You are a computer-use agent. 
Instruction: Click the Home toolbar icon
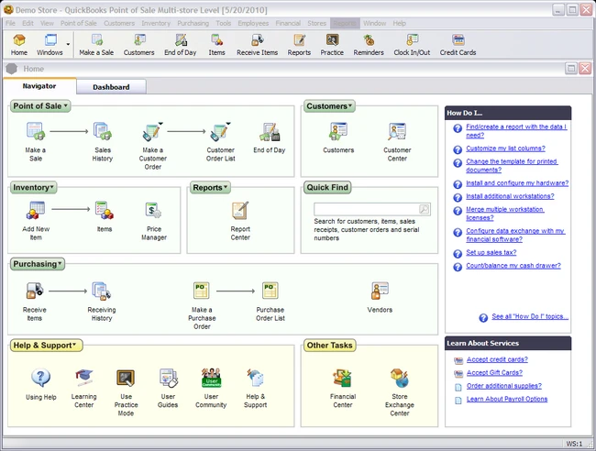coord(19,45)
